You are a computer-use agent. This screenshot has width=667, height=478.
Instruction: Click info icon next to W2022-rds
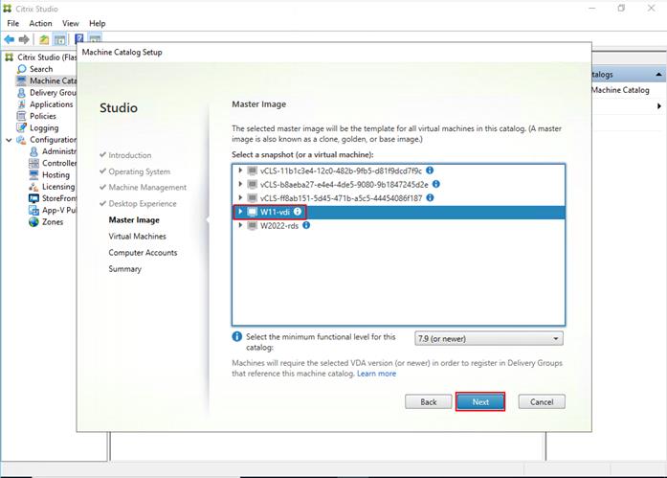tap(306, 225)
